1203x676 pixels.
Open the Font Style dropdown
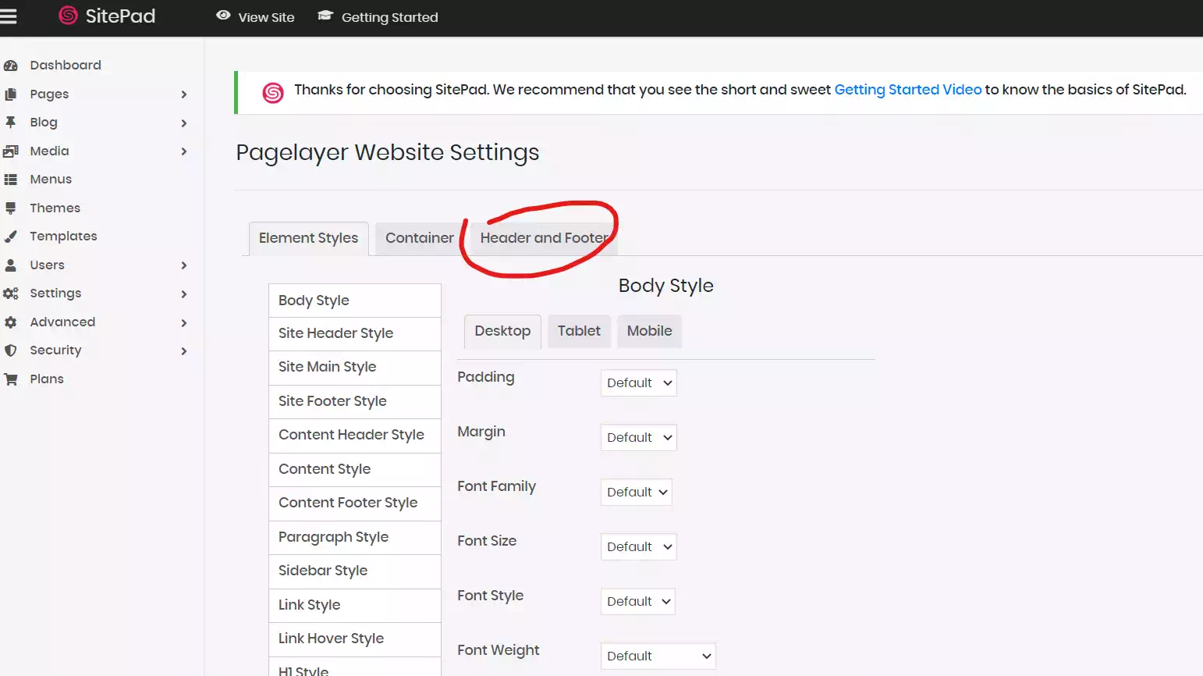[x=638, y=602]
